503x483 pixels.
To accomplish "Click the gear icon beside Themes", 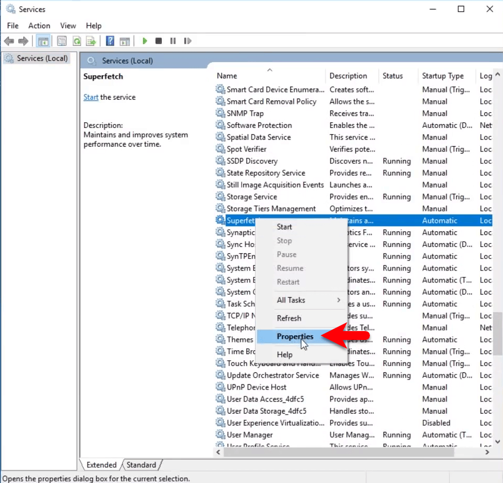I will pyautogui.click(x=220, y=339).
